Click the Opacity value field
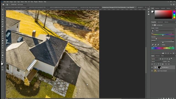Viewport: 176px width, 99px height. coord(169,61)
